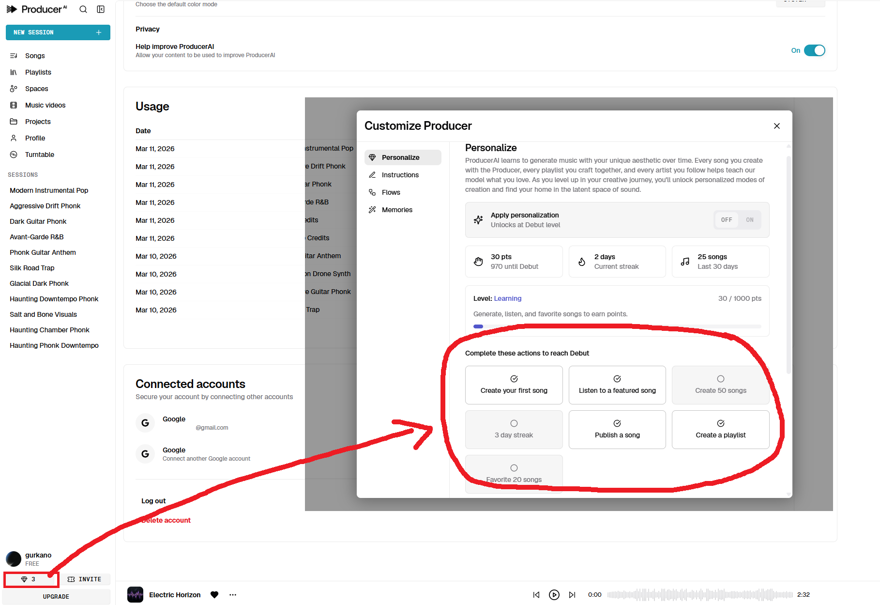Click the gem credits counter

tap(31, 579)
